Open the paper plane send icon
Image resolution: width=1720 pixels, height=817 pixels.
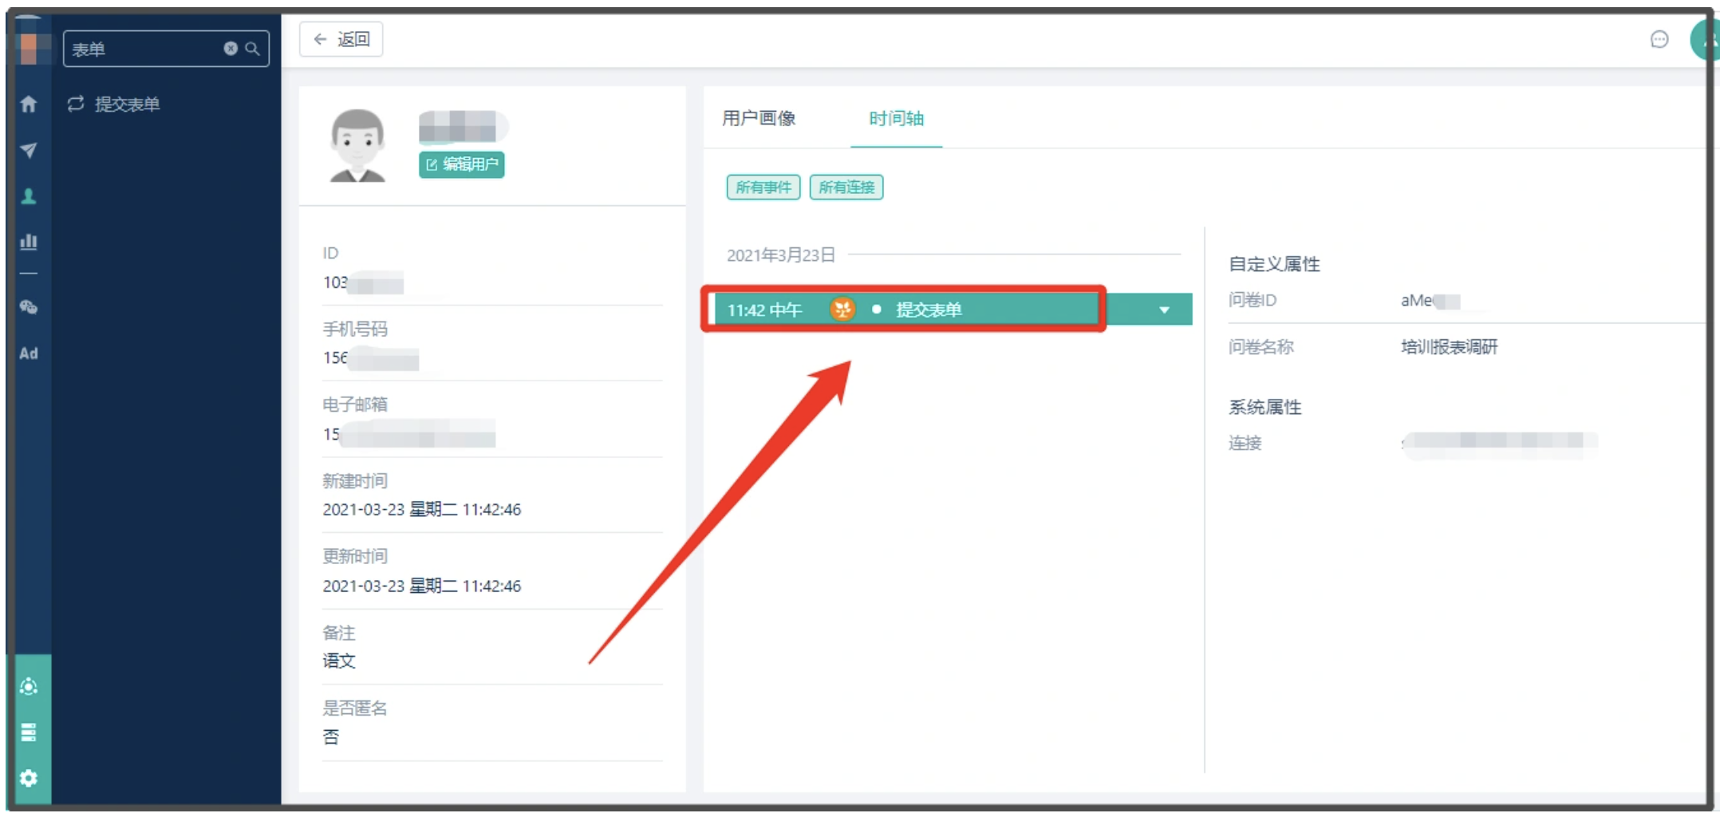pyautogui.click(x=29, y=150)
